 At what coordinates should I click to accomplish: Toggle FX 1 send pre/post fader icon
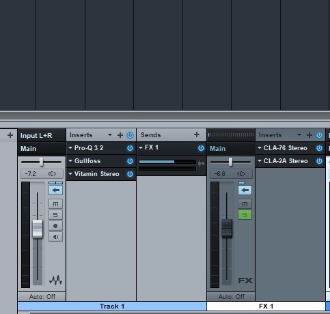click(201, 163)
